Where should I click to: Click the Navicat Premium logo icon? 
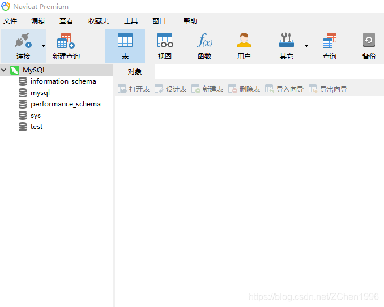pos(6,6)
